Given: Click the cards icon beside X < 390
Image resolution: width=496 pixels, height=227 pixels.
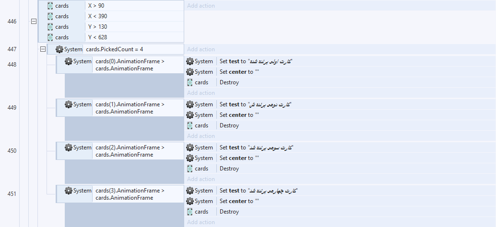Looking at the screenshot, I should (50, 16).
